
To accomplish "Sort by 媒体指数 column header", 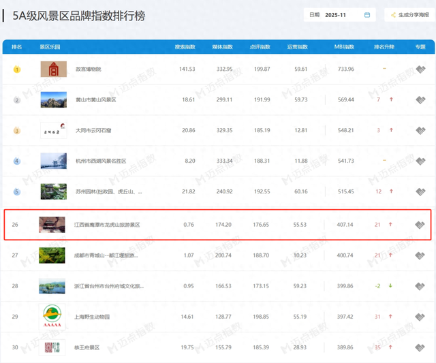I will [x=223, y=47].
